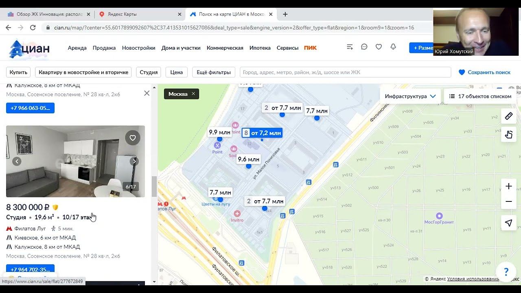Viewport: 521px width, 293px height.
Task: Open notifications bell icon
Action: click(x=393, y=47)
